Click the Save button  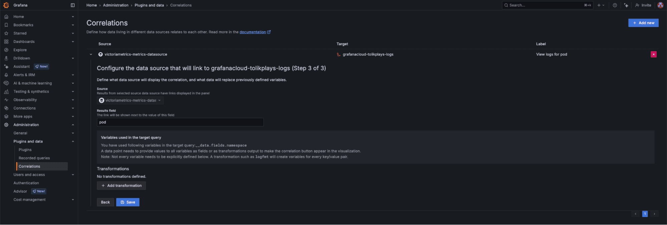pyautogui.click(x=128, y=202)
